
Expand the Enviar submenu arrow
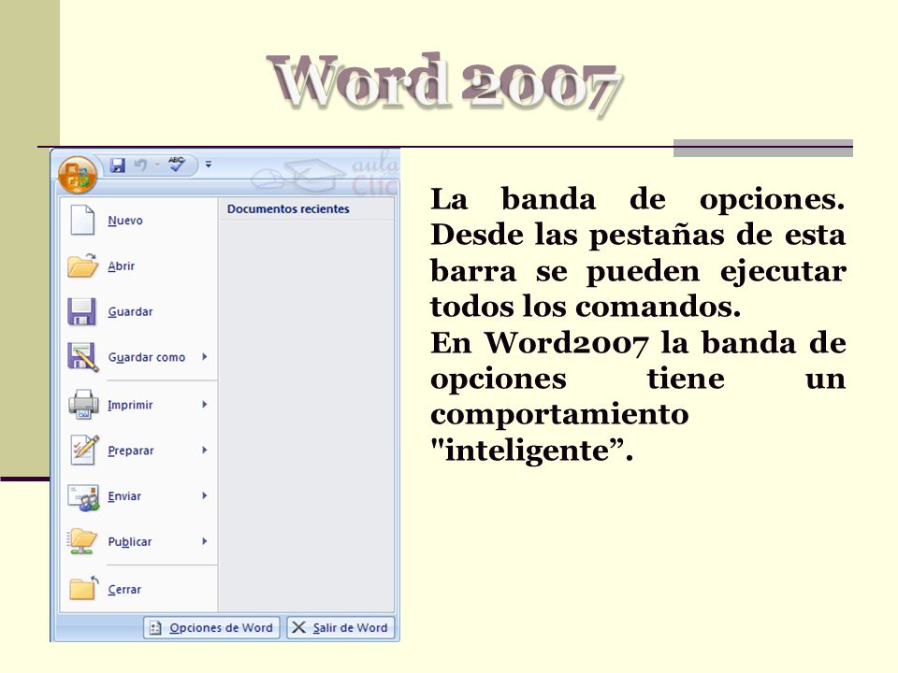205,495
